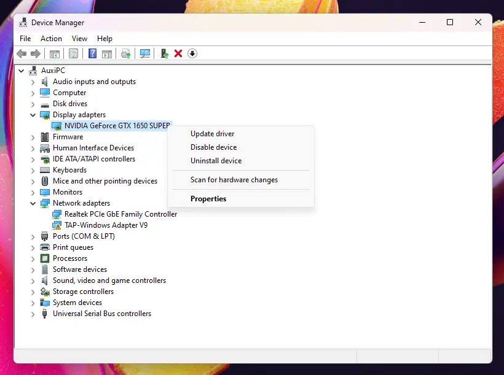Click the gear with green arrow toolbar icon
Image resolution: width=504 pixels, height=375 pixels.
125,53
